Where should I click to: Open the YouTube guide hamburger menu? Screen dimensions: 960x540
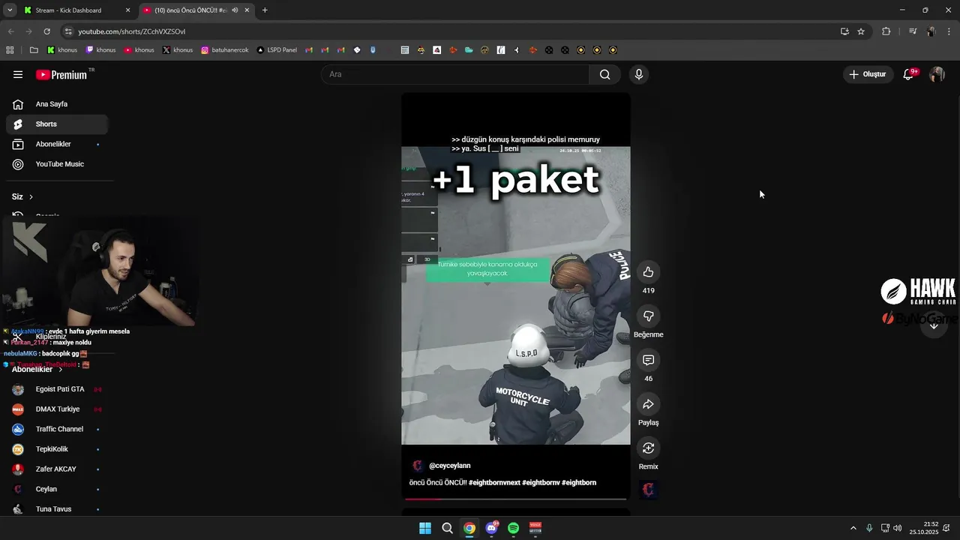click(18, 74)
